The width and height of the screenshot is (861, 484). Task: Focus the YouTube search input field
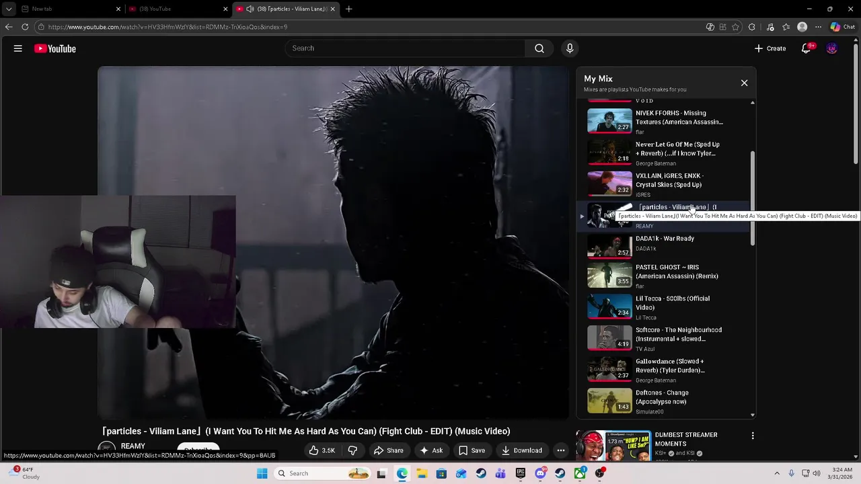pyautogui.click(x=406, y=48)
